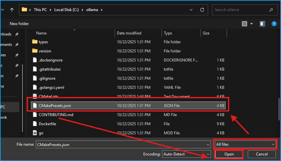
Task: Click pin icon beside Downloads in sidebar
Action: click(17, 34)
